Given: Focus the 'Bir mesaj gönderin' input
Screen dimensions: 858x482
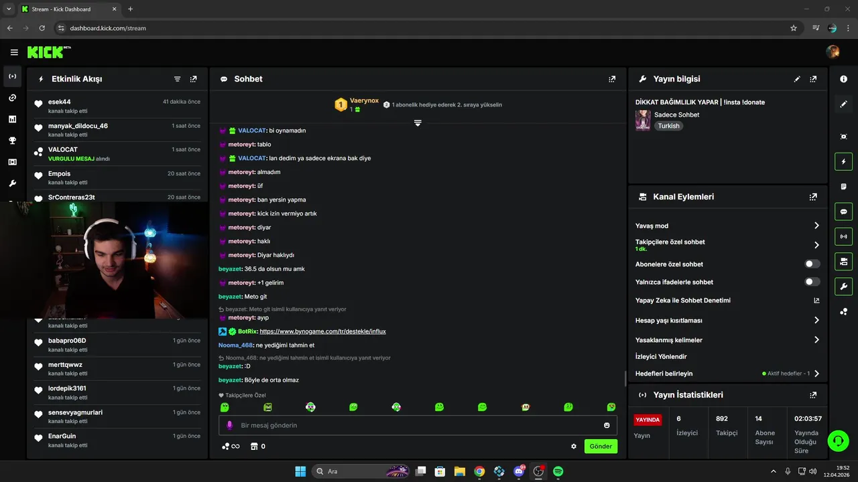Looking at the screenshot, I should coord(418,425).
